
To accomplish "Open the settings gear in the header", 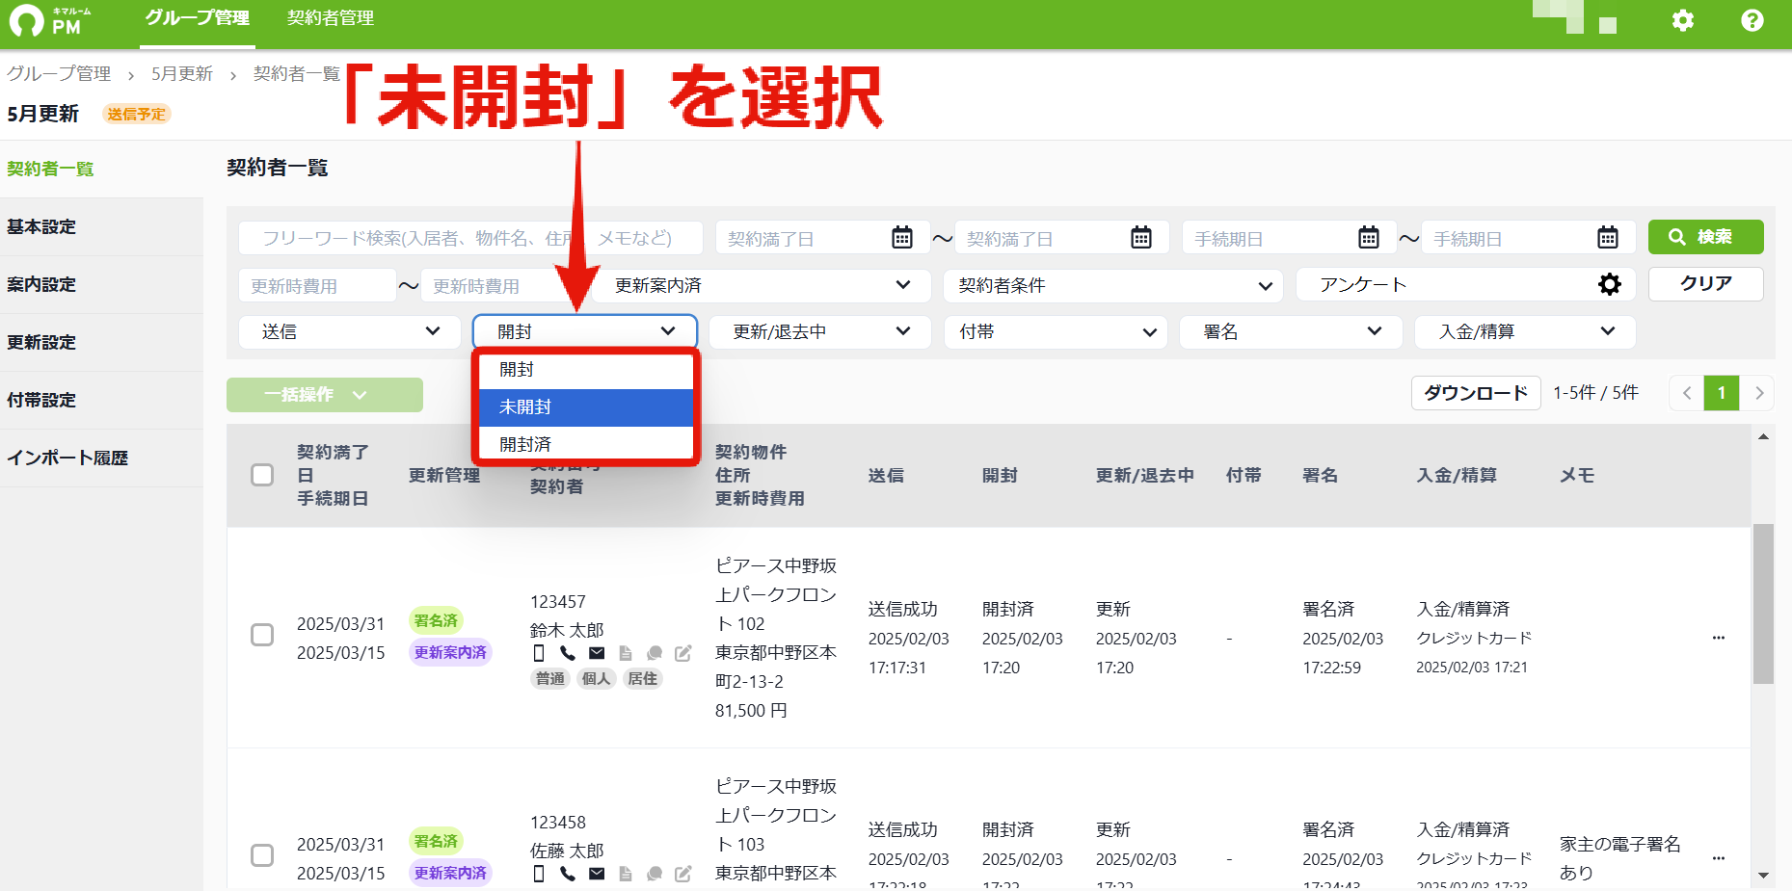I will click(x=1682, y=20).
